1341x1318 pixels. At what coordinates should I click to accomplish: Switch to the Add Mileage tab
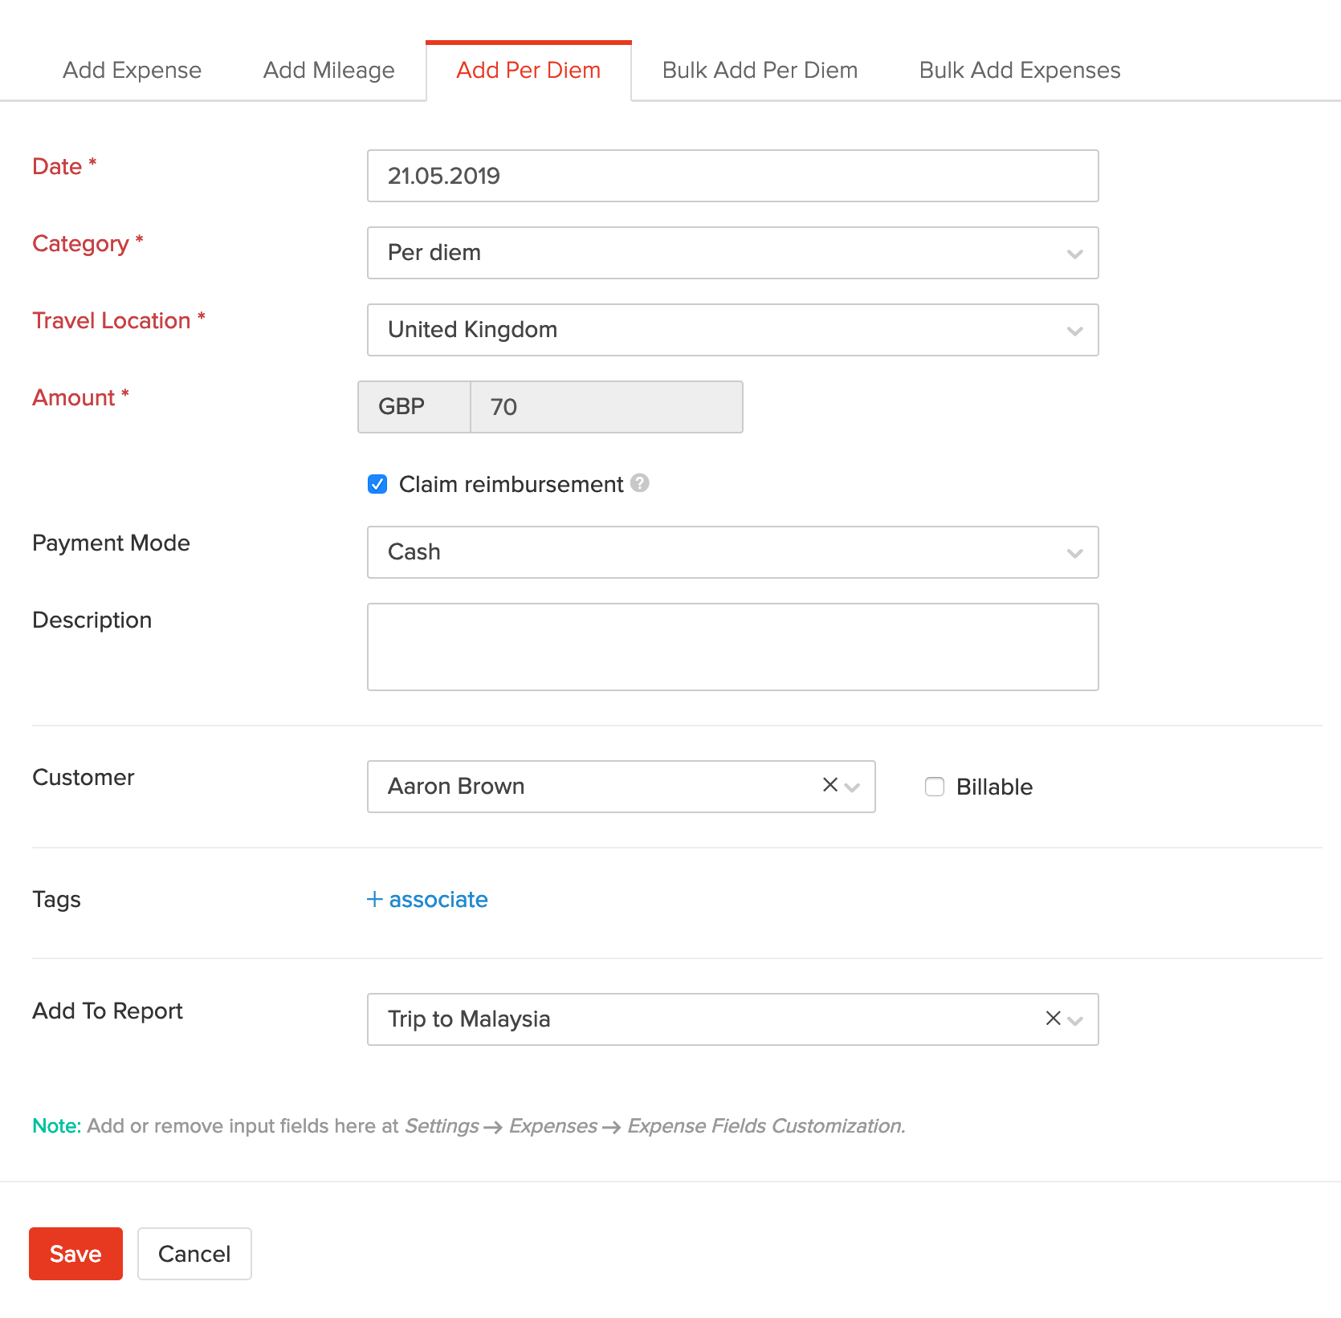(328, 71)
